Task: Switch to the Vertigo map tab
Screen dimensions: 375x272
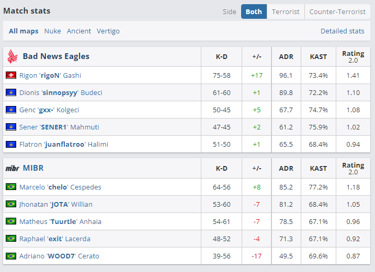Action: pyautogui.click(x=108, y=31)
